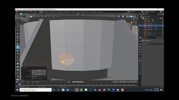Hide Cylinder.002 with its eye icon
The image size is (179, 100).
162,26
